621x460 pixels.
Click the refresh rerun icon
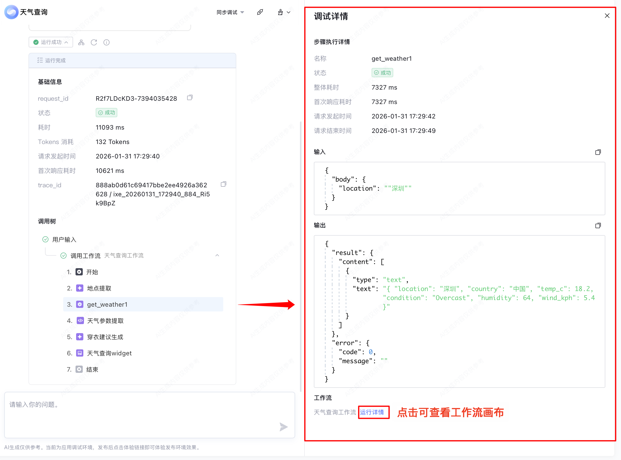tap(94, 42)
